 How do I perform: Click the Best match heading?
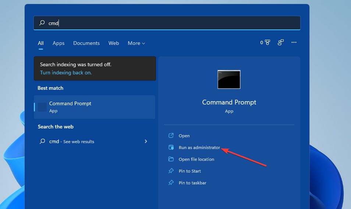50,88
